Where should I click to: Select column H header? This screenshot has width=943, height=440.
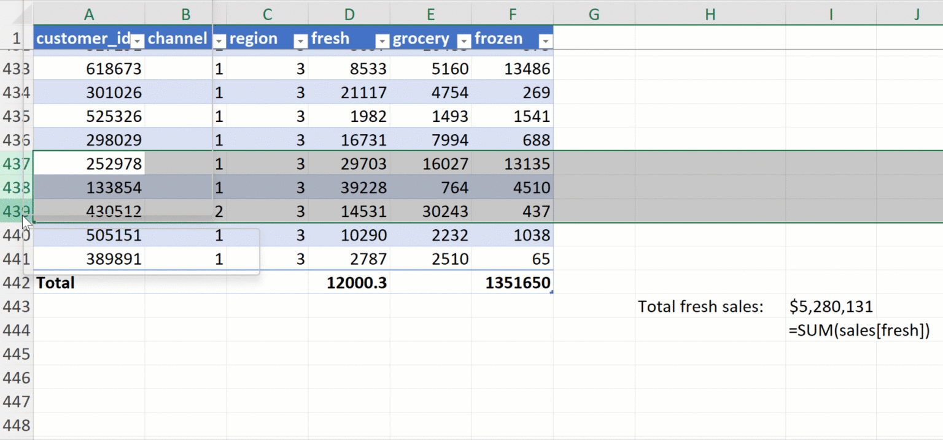[x=710, y=15]
